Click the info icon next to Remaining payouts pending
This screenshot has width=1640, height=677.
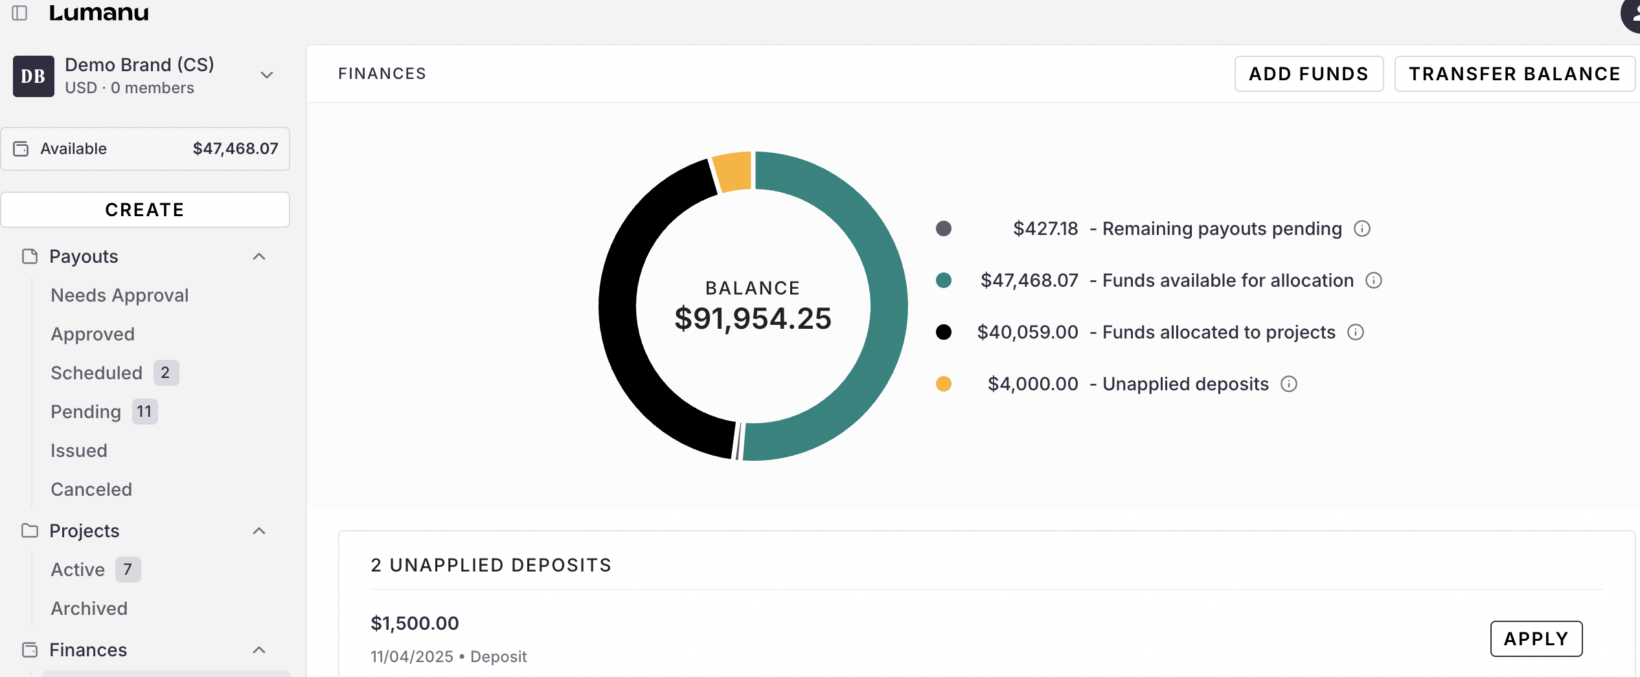(x=1362, y=228)
